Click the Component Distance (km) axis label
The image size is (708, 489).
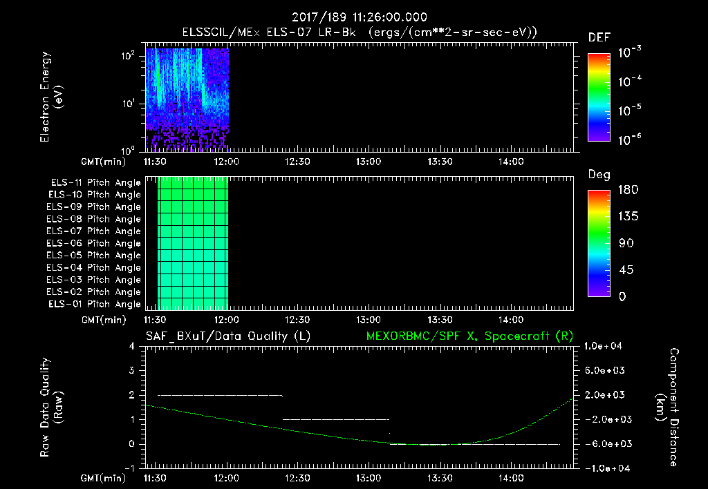[667, 407]
